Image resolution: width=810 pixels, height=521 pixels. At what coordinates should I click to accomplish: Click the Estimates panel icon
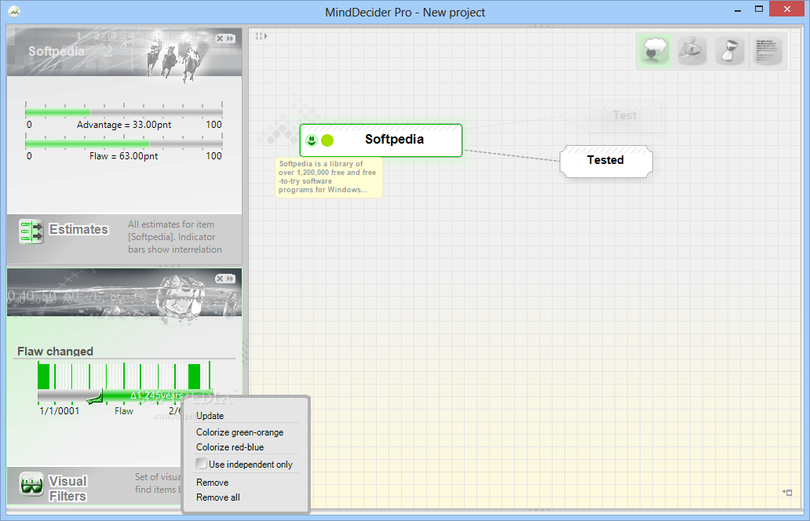click(x=31, y=231)
